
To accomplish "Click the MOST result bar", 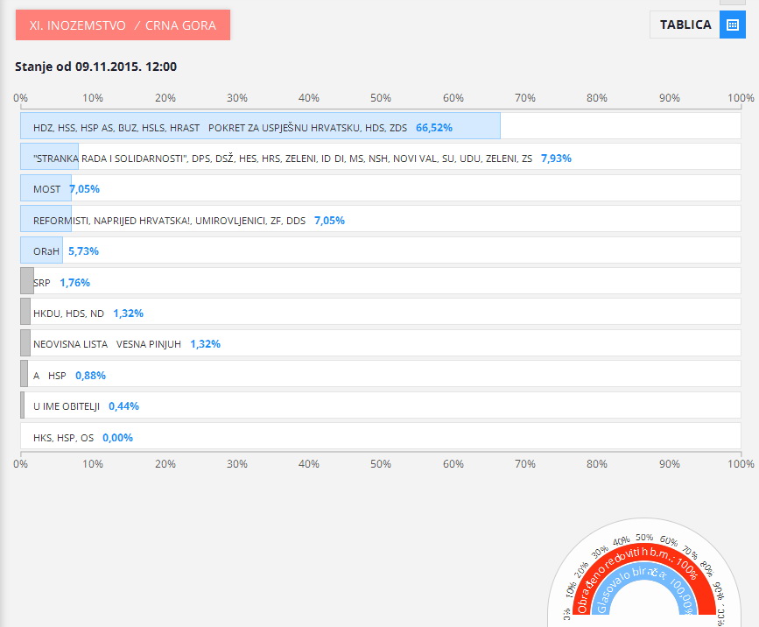I will [x=46, y=189].
